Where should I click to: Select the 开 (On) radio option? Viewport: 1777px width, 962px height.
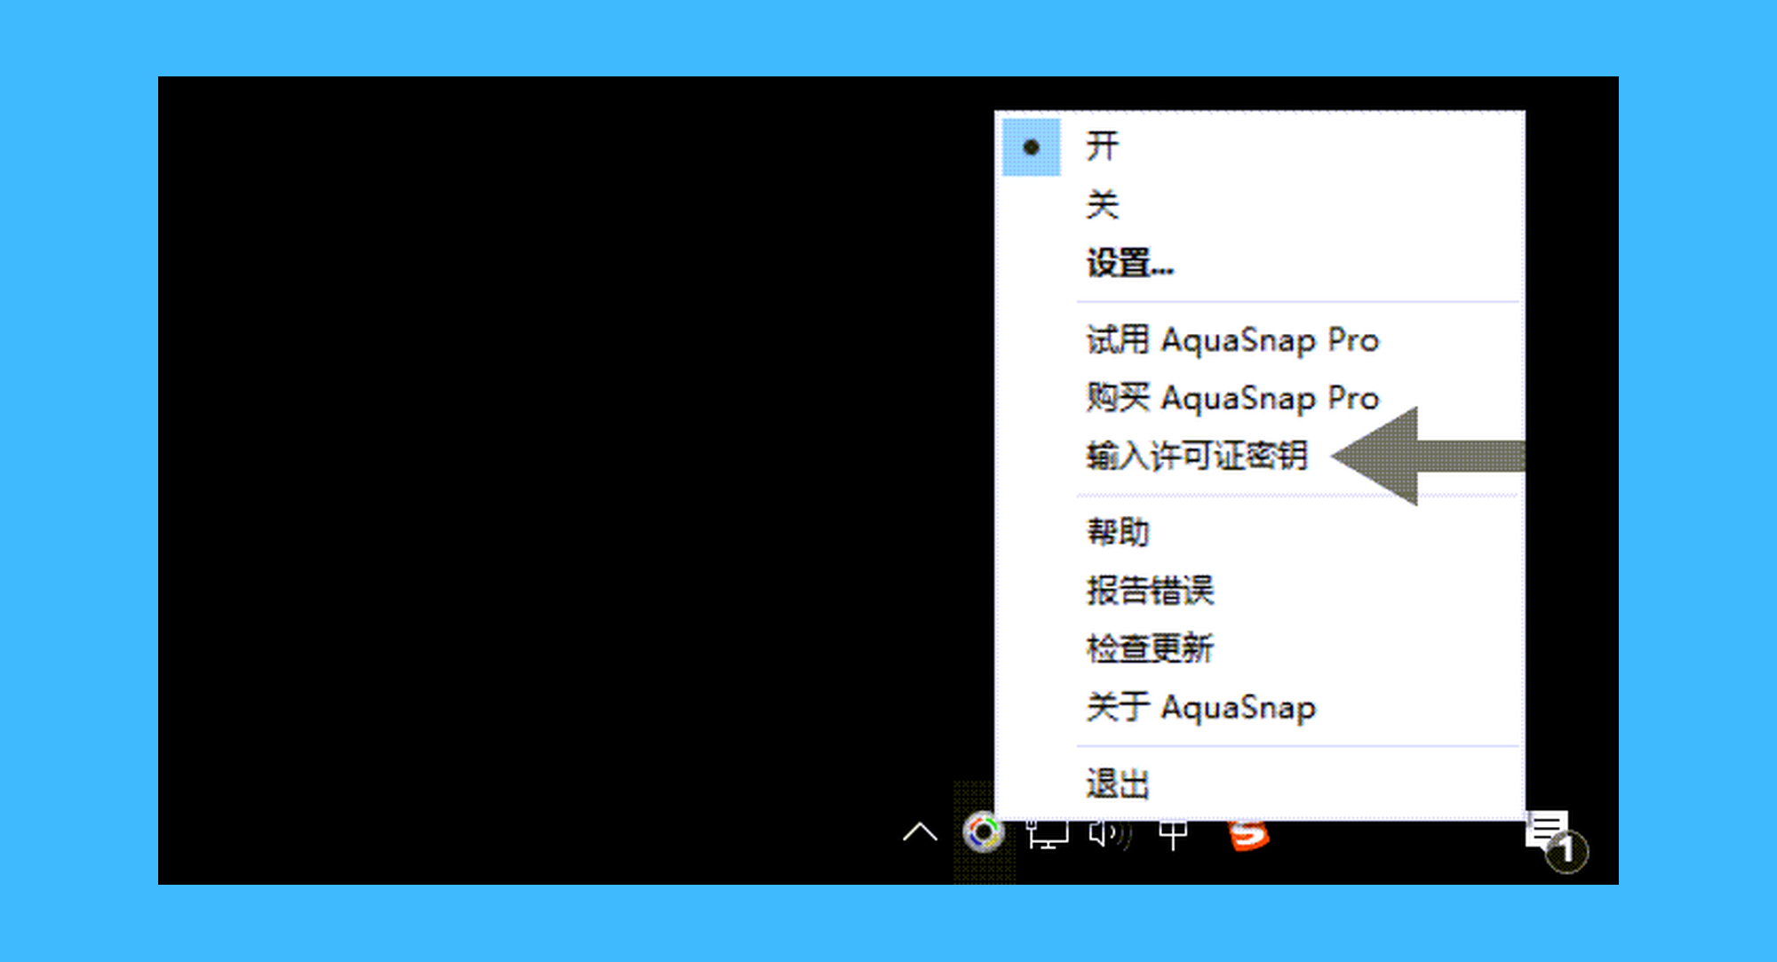(x=1260, y=147)
